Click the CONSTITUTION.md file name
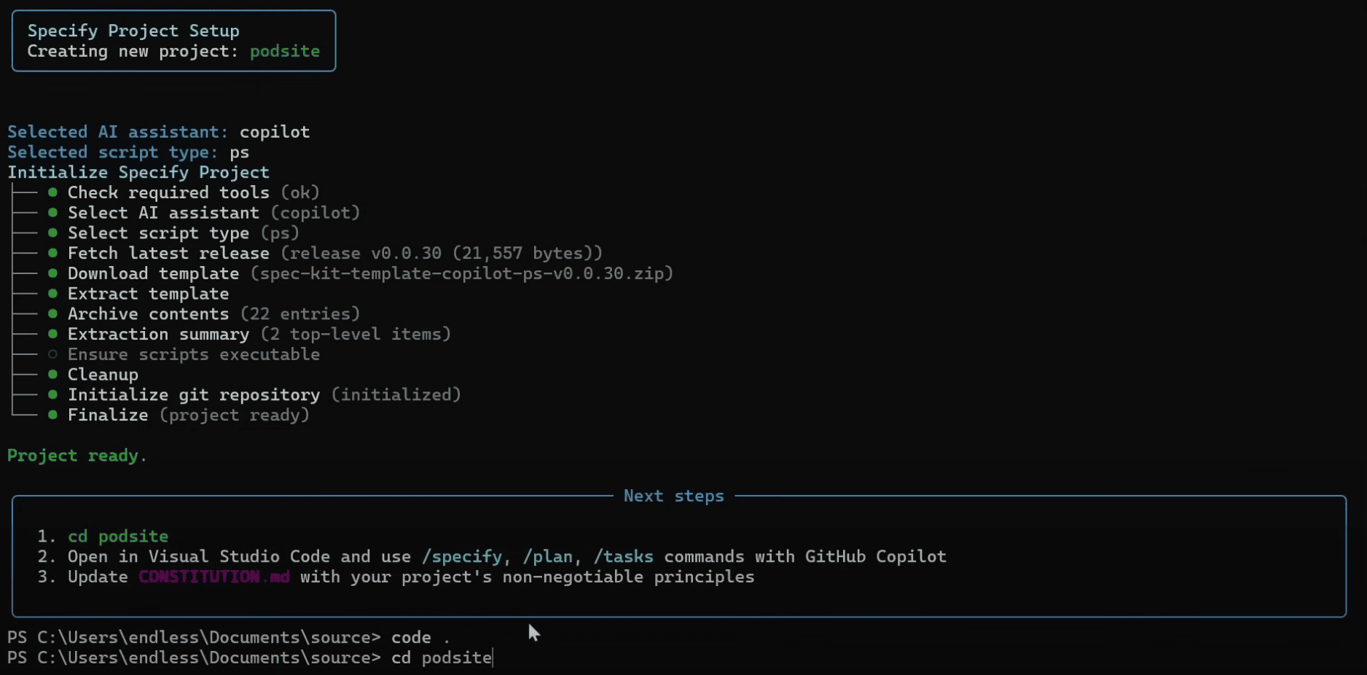The width and height of the screenshot is (1367, 675). 214,577
